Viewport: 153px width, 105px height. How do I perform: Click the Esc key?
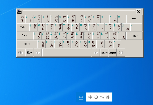pyautogui.click(x=29, y=53)
